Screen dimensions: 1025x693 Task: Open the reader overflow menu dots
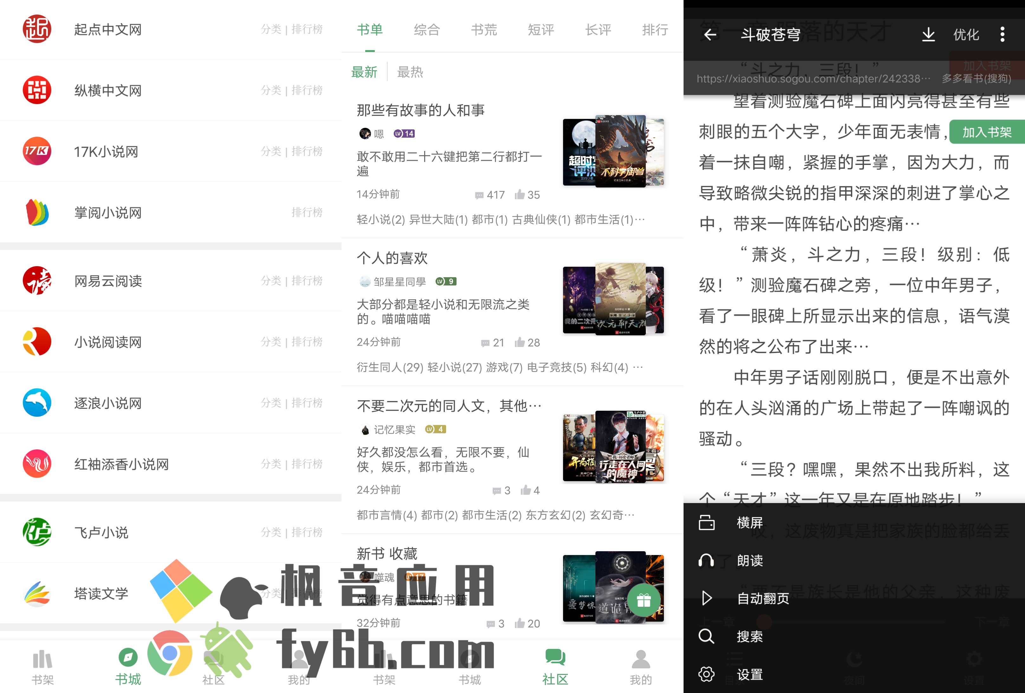(1002, 34)
